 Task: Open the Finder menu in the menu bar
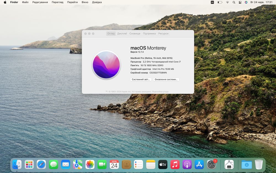[14, 2]
